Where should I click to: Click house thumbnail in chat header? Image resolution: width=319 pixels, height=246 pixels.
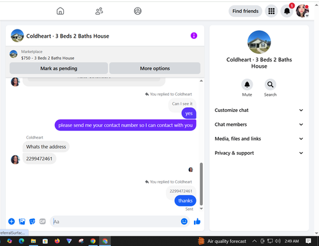point(17,36)
